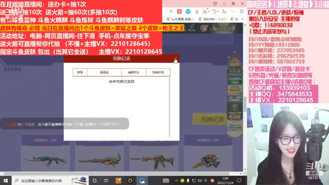Click the scissors screenshot tool icon
The image size is (329, 185).
(x=205, y=12)
